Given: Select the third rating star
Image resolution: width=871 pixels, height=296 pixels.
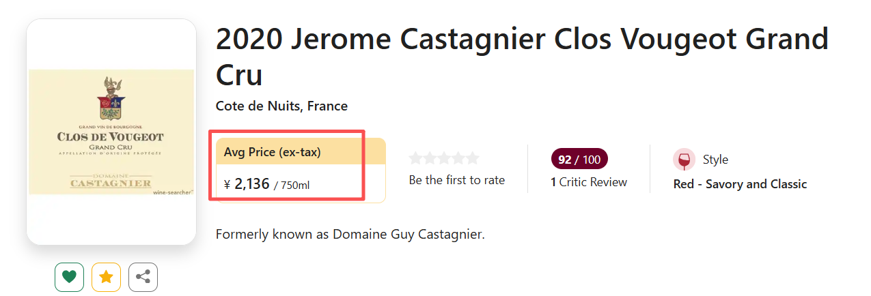Looking at the screenshot, I should pyautogui.click(x=444, y=159).
